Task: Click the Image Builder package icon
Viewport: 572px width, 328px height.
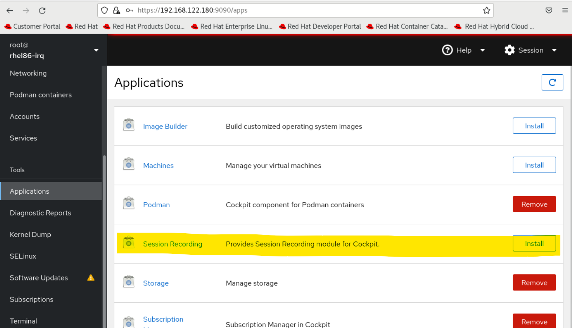Action: [x=129, y=125]
